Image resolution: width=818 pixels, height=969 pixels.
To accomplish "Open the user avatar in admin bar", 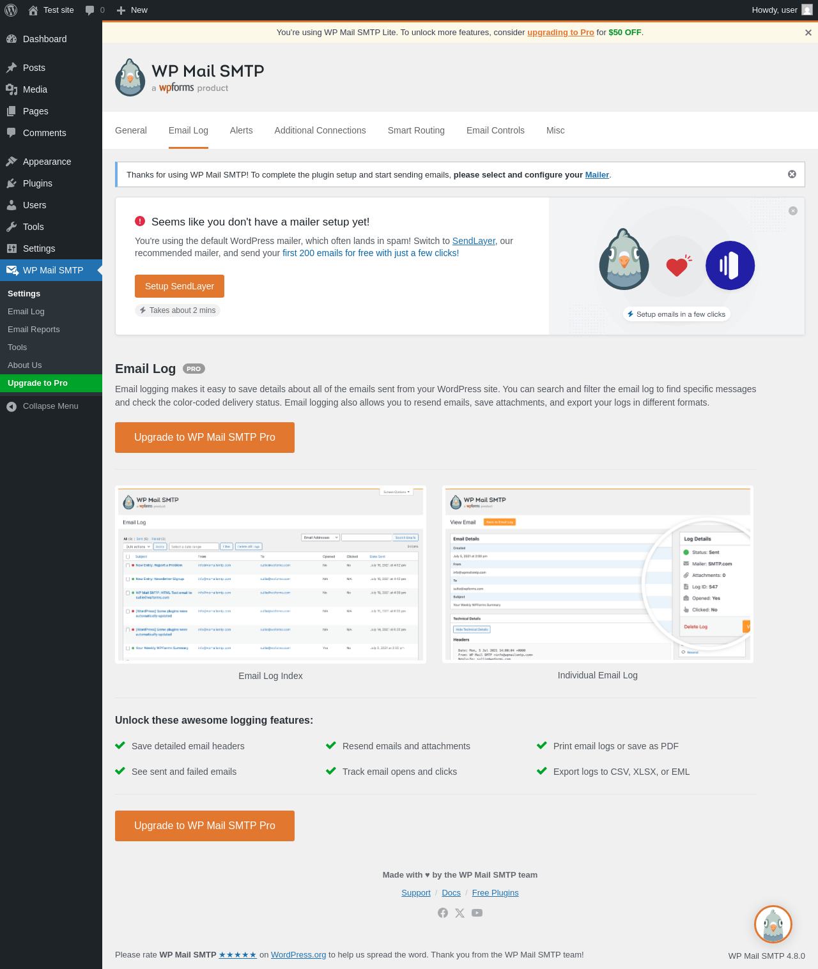I will (x=807, y=10).
